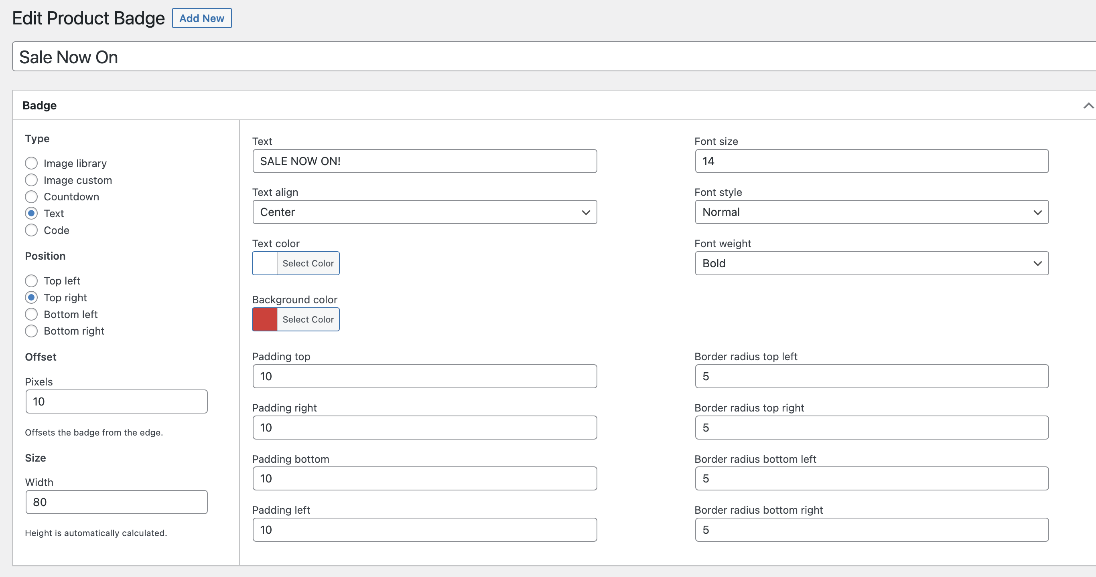Click the Offset Pixels input field
The width and height of the screenshot is (1096, 577).
[x=116, y=401]
